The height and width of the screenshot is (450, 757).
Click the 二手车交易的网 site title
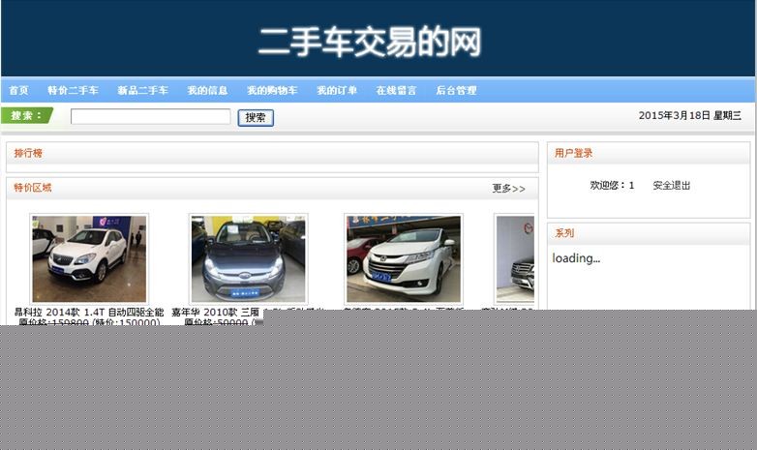click(370, 42)
